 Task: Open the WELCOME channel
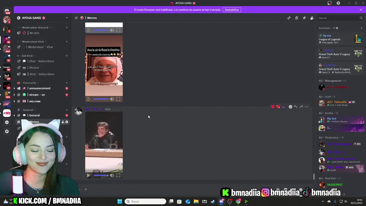point(42,101)
